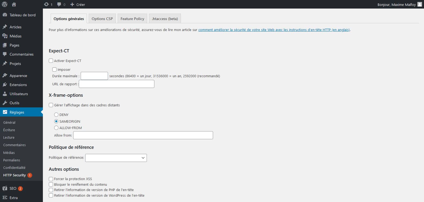The image size is (424, 202).
Task: Choose the ALLOW-FROM radio option
Action: (56, 128)
